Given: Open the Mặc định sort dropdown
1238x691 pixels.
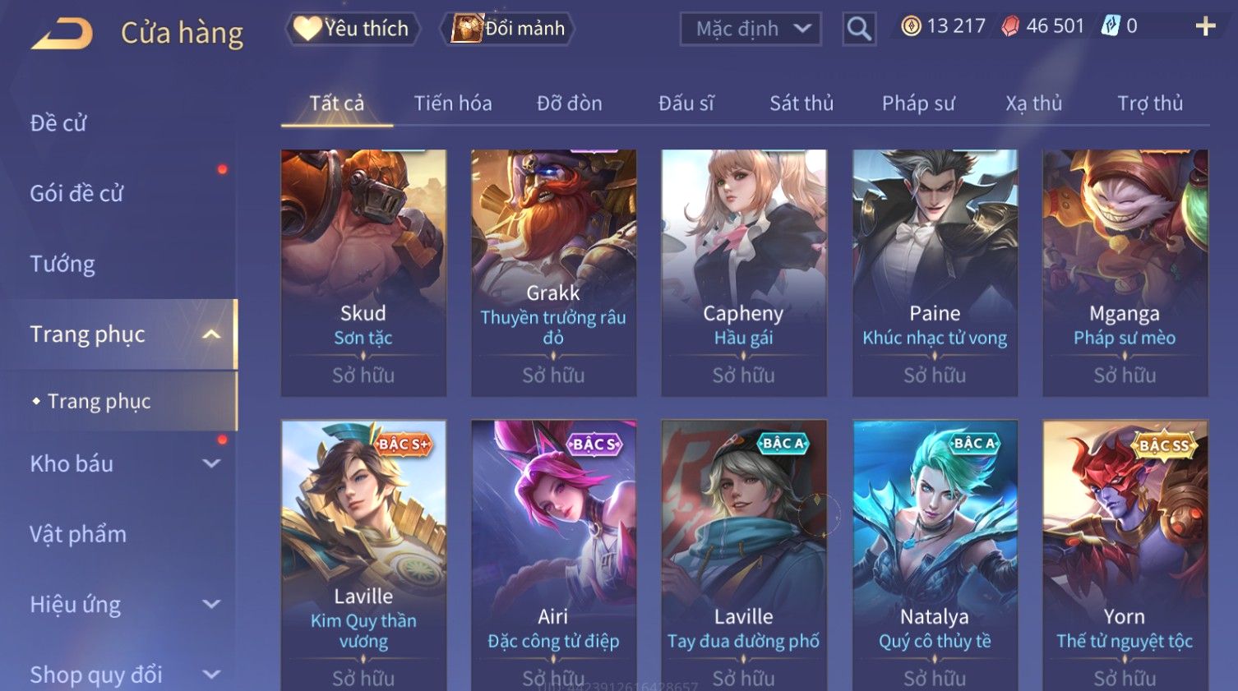Looking at the screenshot, I should [751, 29].
